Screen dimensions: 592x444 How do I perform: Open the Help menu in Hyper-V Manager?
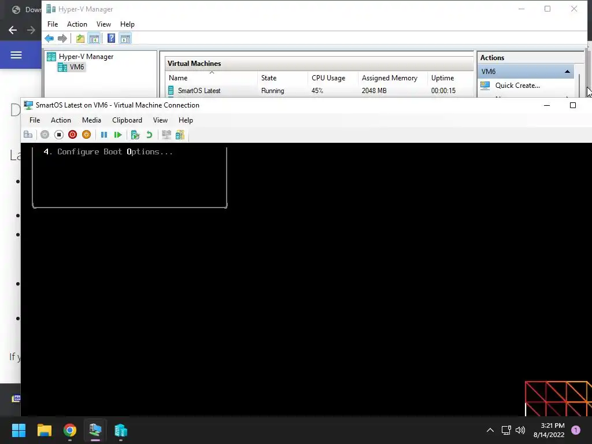[127, 24]
